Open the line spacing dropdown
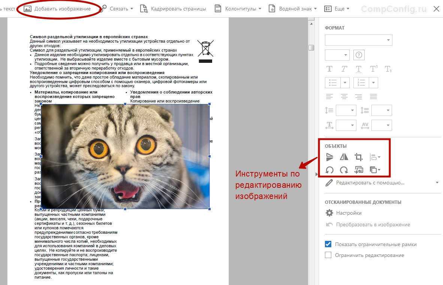This screenshot has height=285, width=443. tap(346, 110)
